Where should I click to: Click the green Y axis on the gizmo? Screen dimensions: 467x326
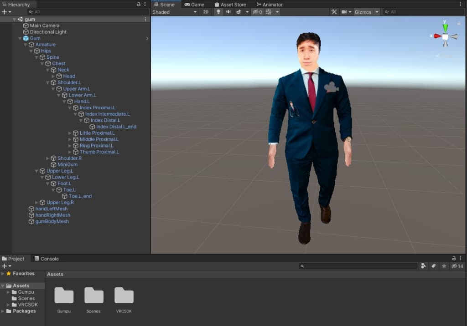click(445, 27)
